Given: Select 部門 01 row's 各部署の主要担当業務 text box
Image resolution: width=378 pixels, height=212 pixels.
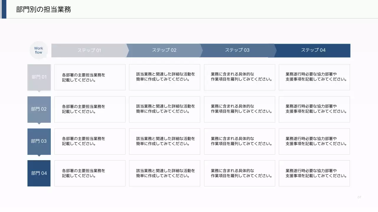Looking at the screenshot, I should pos(90,77).
